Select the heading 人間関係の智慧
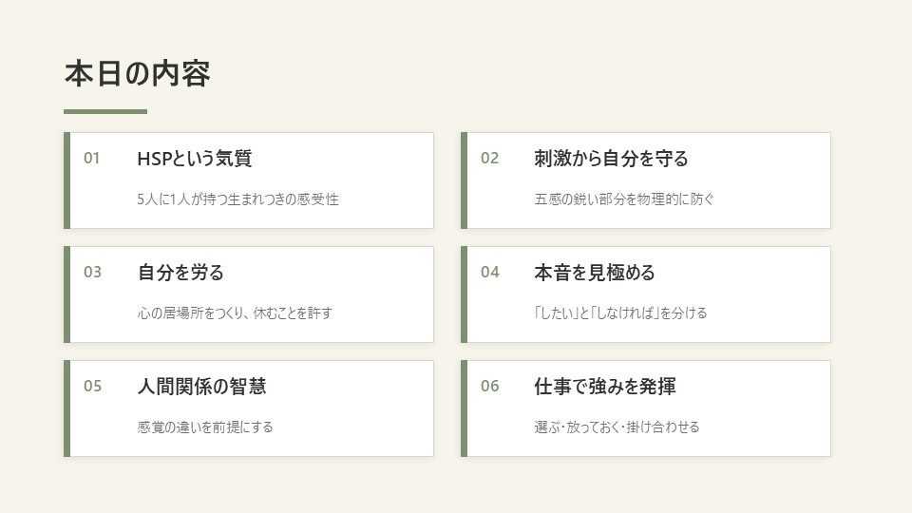 pos(201,387)
